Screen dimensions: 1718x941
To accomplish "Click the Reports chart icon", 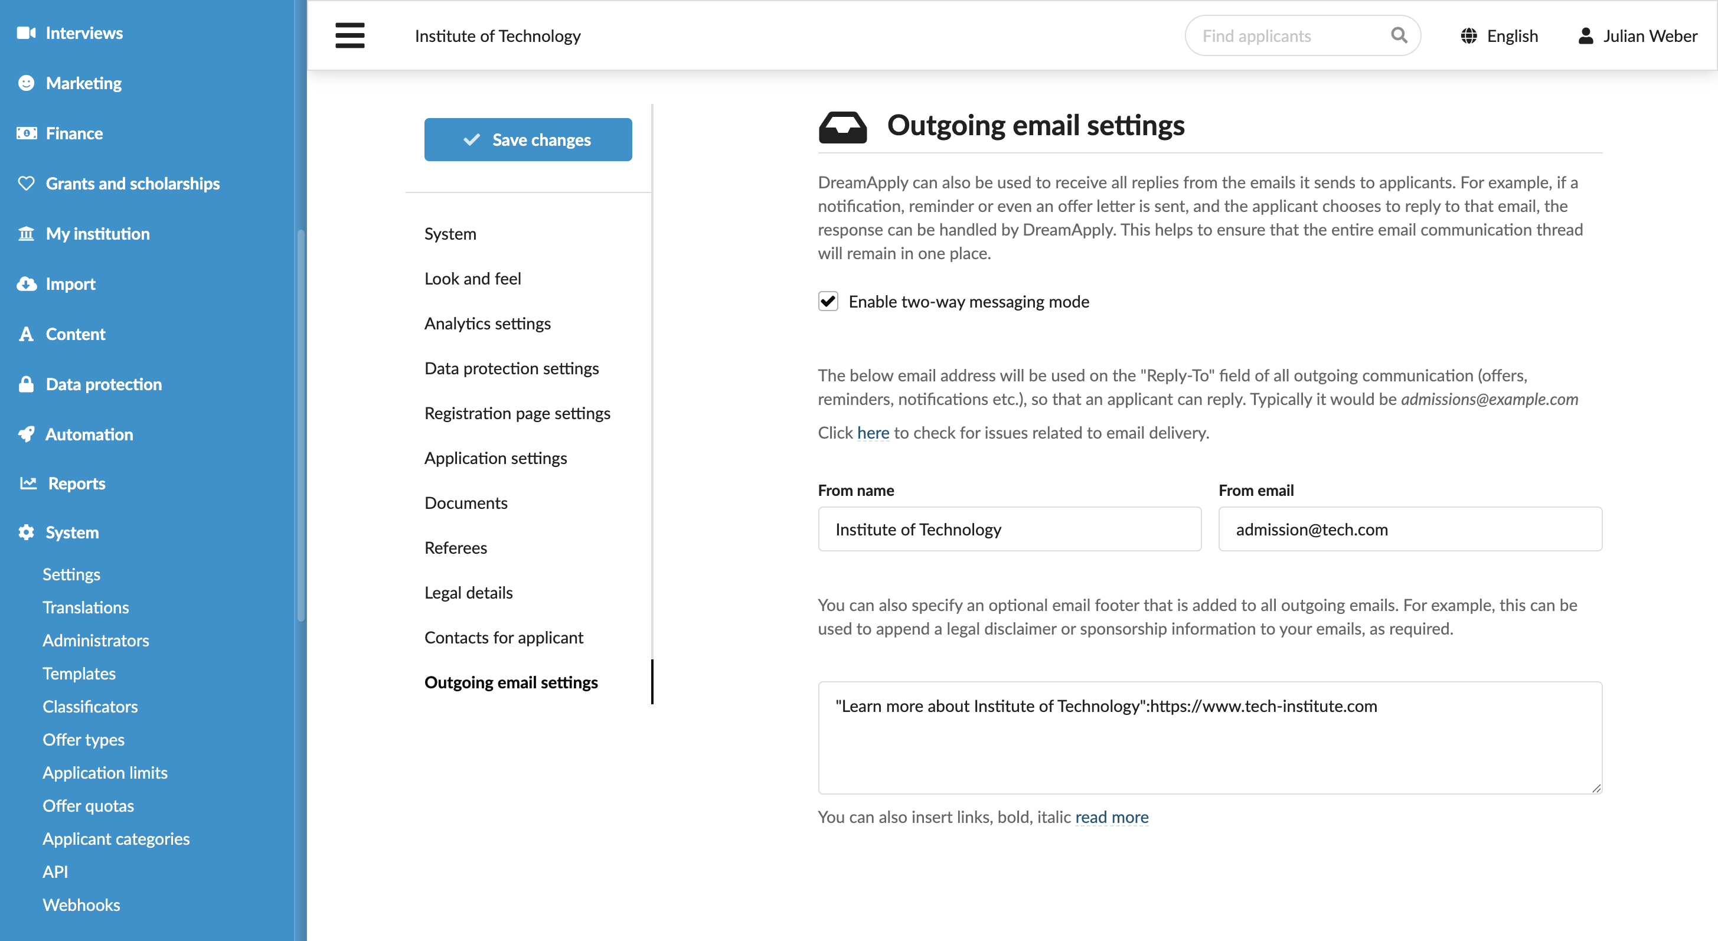I will 28,483.
